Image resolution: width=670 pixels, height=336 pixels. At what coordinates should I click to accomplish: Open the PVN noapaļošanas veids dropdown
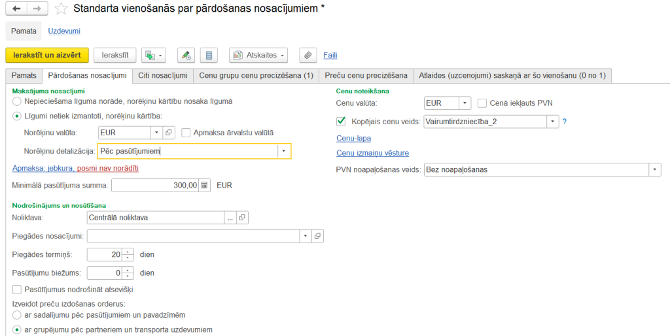654,169
